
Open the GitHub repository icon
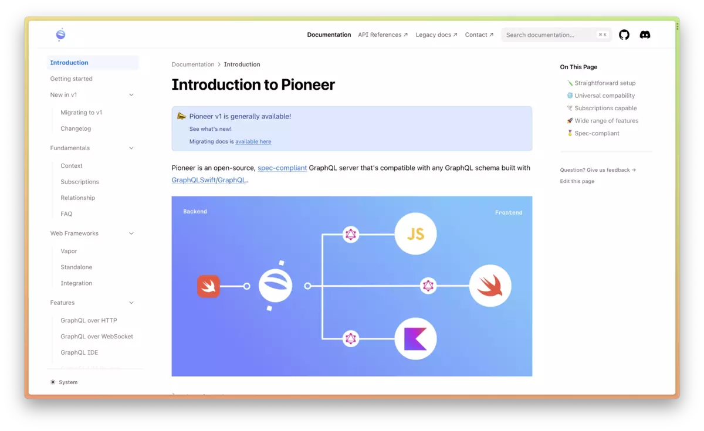(x=624, y=35)
